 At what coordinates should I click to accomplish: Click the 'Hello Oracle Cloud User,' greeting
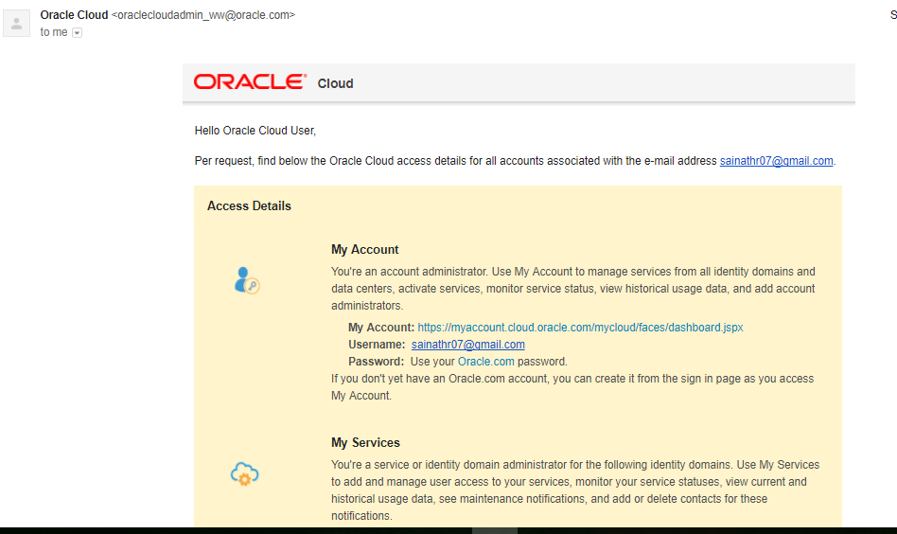pyautogui.click(x=255, y=131)
